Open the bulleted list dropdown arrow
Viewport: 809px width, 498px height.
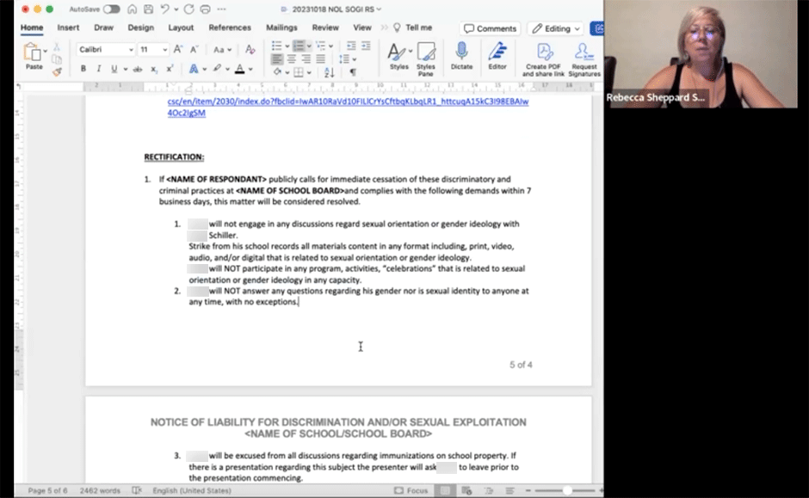(x=287, y=46)
